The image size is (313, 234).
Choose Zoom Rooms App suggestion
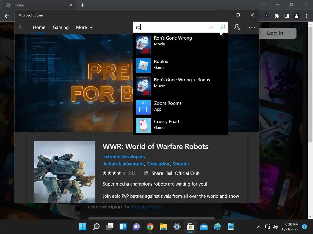pyautogui.click(x=180, y=107)
